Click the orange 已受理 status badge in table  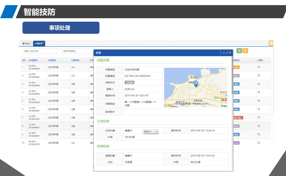(x=236, y=67)
